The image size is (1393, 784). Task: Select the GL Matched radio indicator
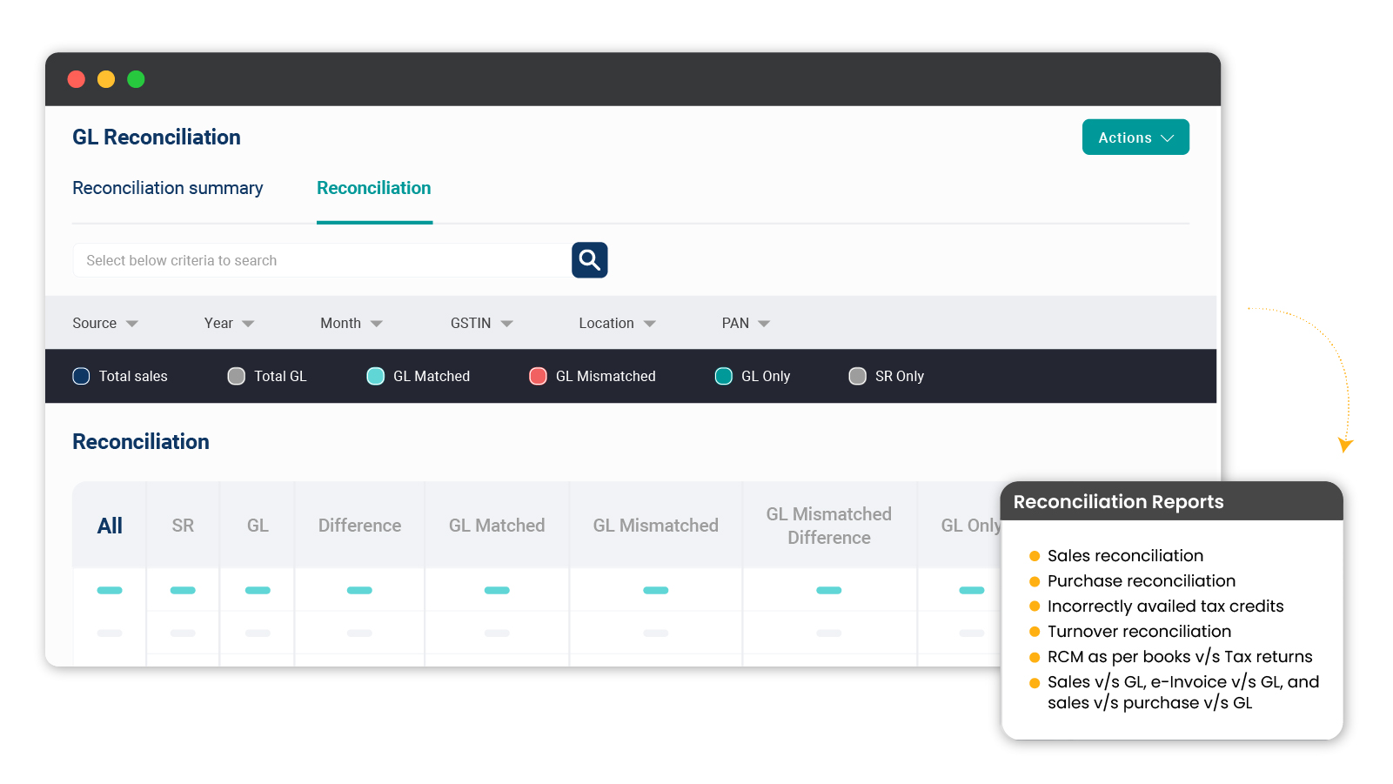(x=376, y=376)
